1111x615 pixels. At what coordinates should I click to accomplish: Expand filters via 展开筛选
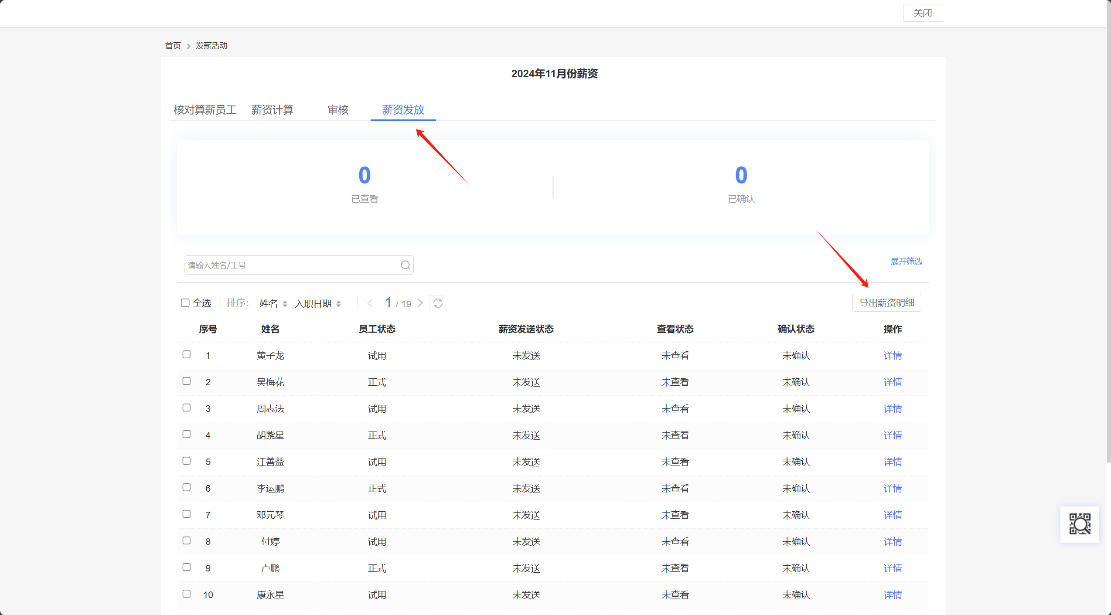pyautogui.click(x=906, y=262)
